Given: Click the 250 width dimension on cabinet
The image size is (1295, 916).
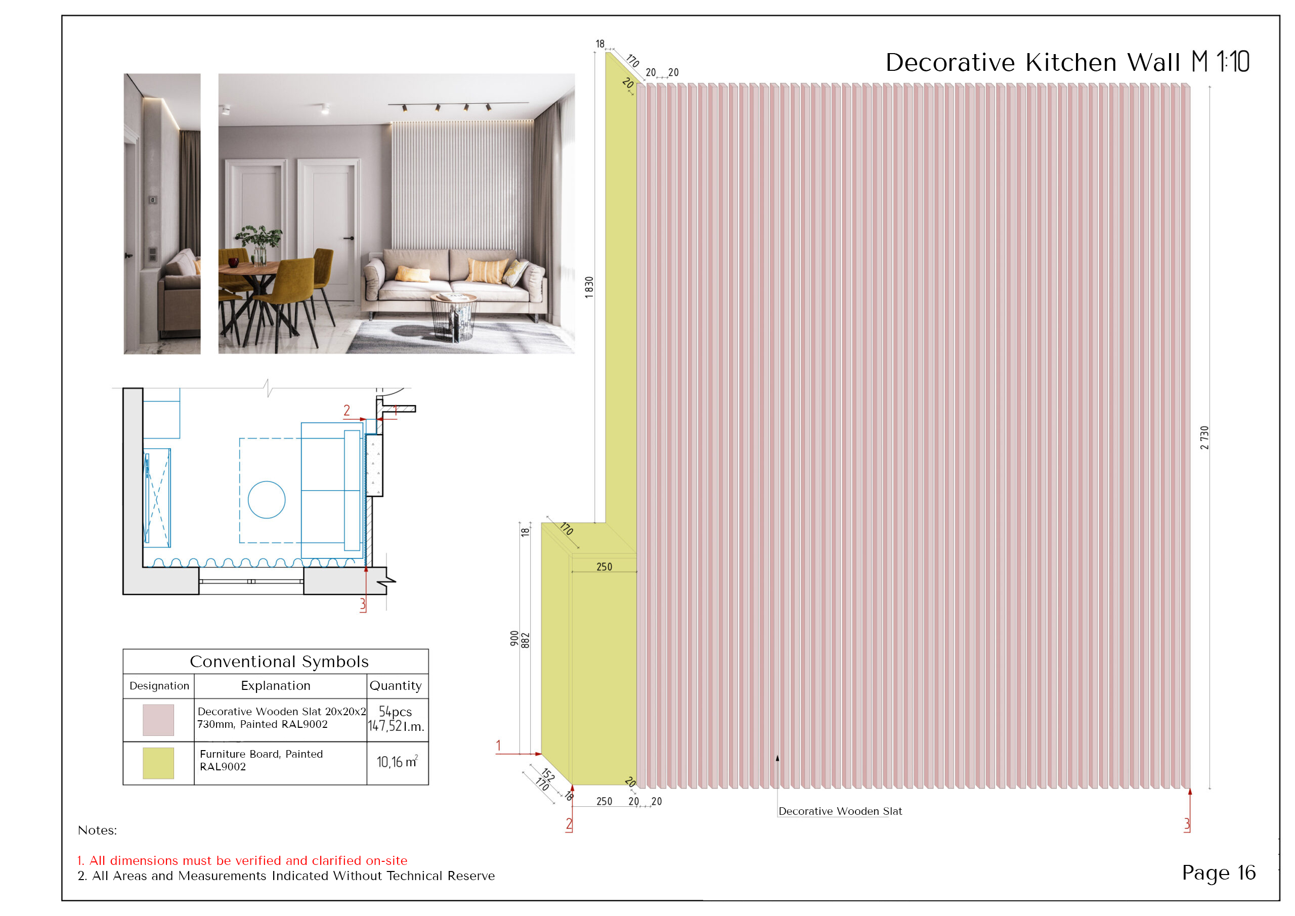Looking at the screenshot, I should (x=604, y=567).
